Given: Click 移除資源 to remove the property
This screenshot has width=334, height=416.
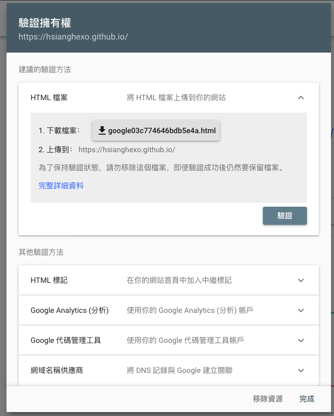Looking at the screenshot, I should pos(268,399).
